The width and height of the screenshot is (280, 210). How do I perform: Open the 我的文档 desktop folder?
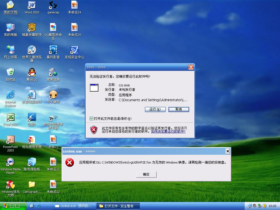click(10, 7)
